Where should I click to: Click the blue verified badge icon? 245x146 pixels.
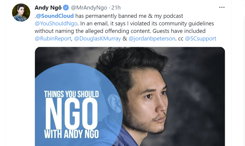(66, 8)
